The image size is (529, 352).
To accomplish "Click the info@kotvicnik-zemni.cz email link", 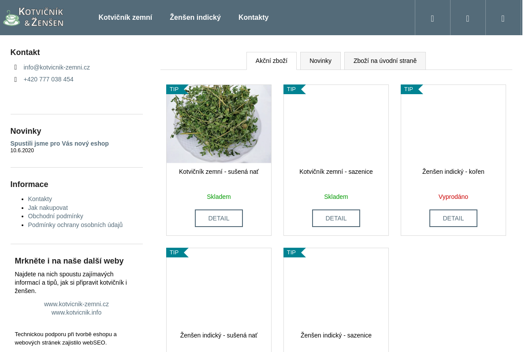I will [x=56, y=67].
